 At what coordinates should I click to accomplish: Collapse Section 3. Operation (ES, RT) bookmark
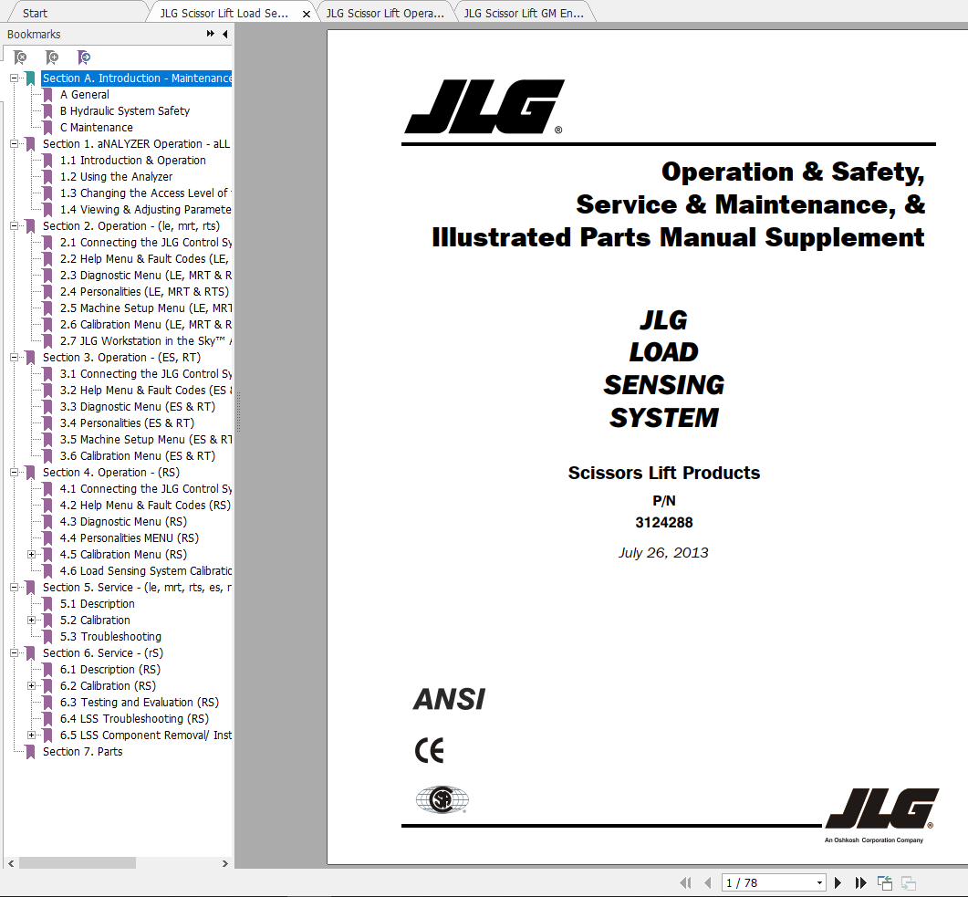[14, 358]
